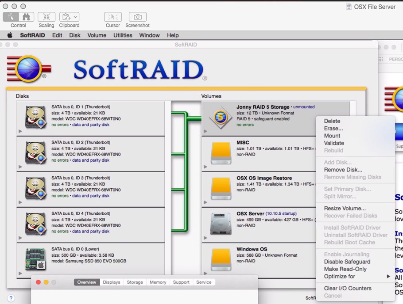The height and width of the screenshot is (304, 403).
Task: Switch to the Overview tab
Action: pos(87,282)
